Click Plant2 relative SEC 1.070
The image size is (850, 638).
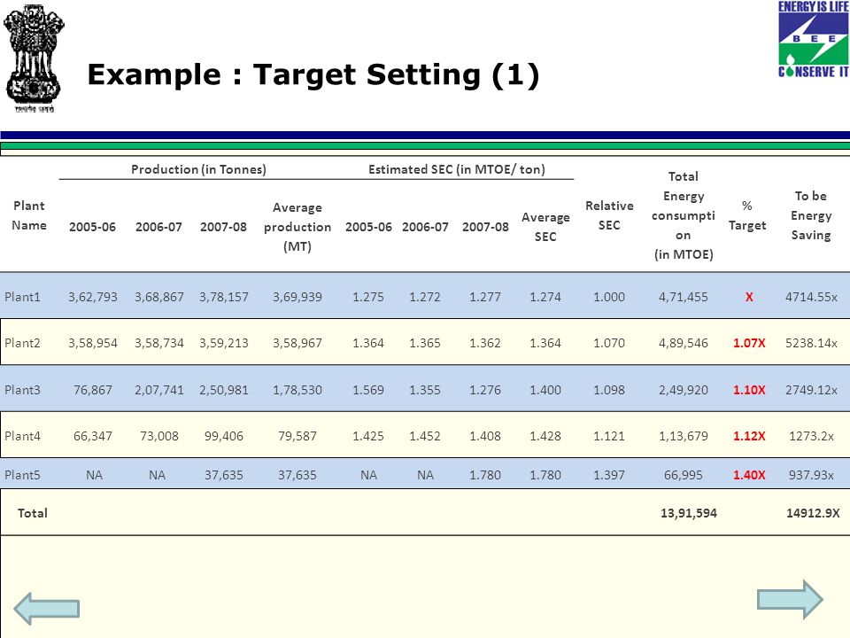[609, 343]
